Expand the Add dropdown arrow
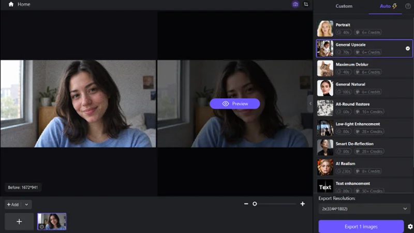 pyautogui.click(x=26, y=205)
